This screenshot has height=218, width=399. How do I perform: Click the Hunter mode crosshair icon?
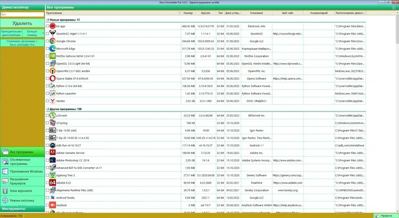tap(5, 201)
